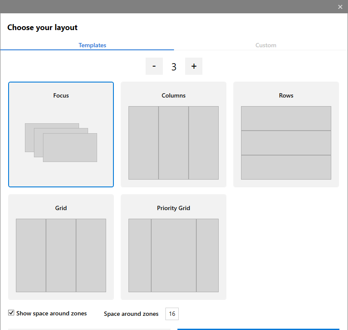Focus the Space around zones input field

pos(172,314)
